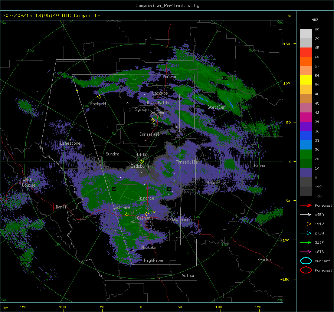Click the light blue 33-30 dBZ swatch
The width and height of the screenshot is (334, 312).
(x=306, y=145)
